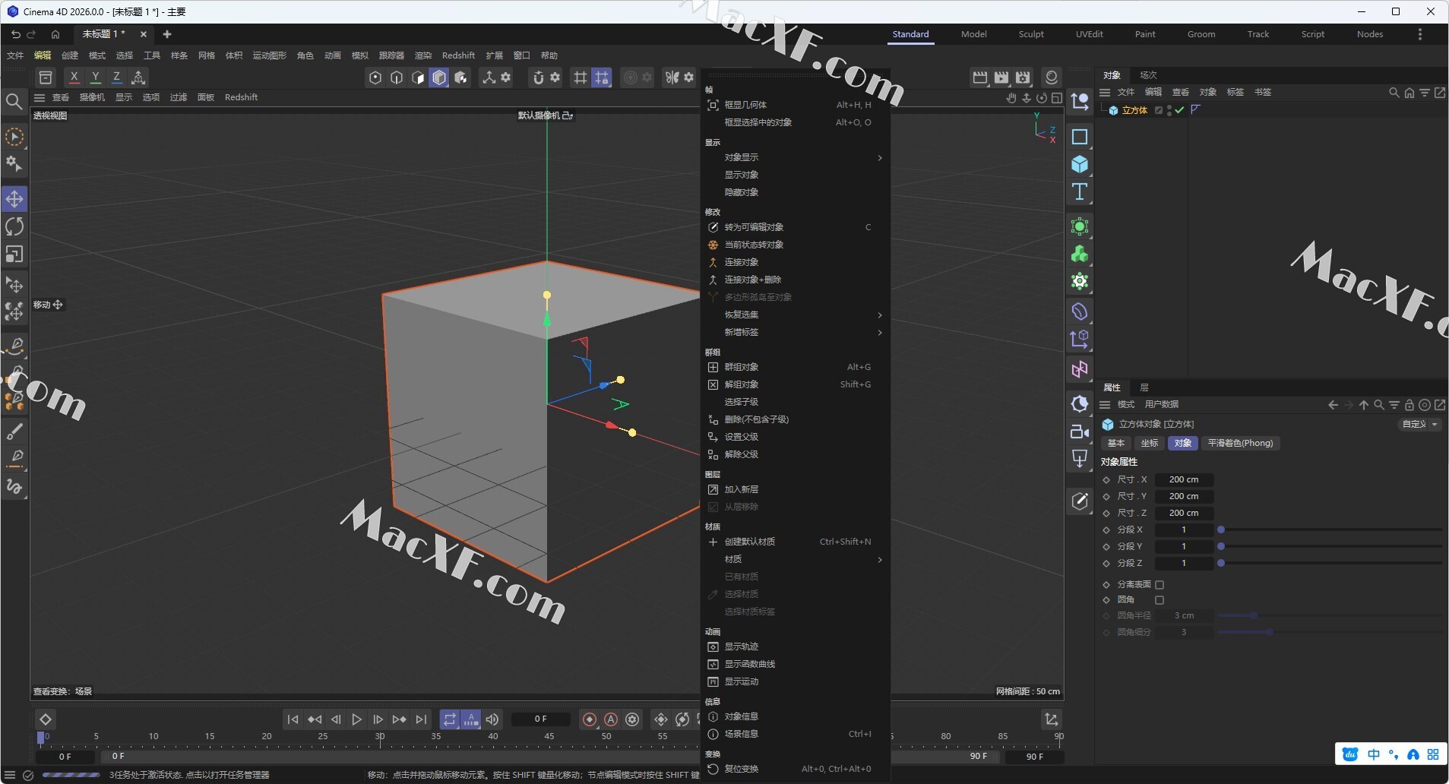Go to start of animation
This screenshot has width=1449, height=784.
(293, 719)
